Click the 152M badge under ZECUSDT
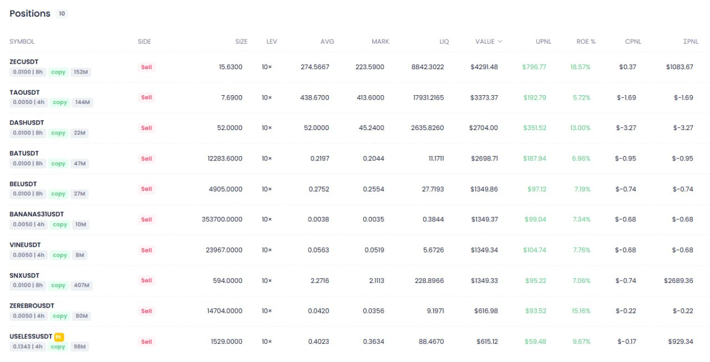The image size is (710, 362). point(80,72)
